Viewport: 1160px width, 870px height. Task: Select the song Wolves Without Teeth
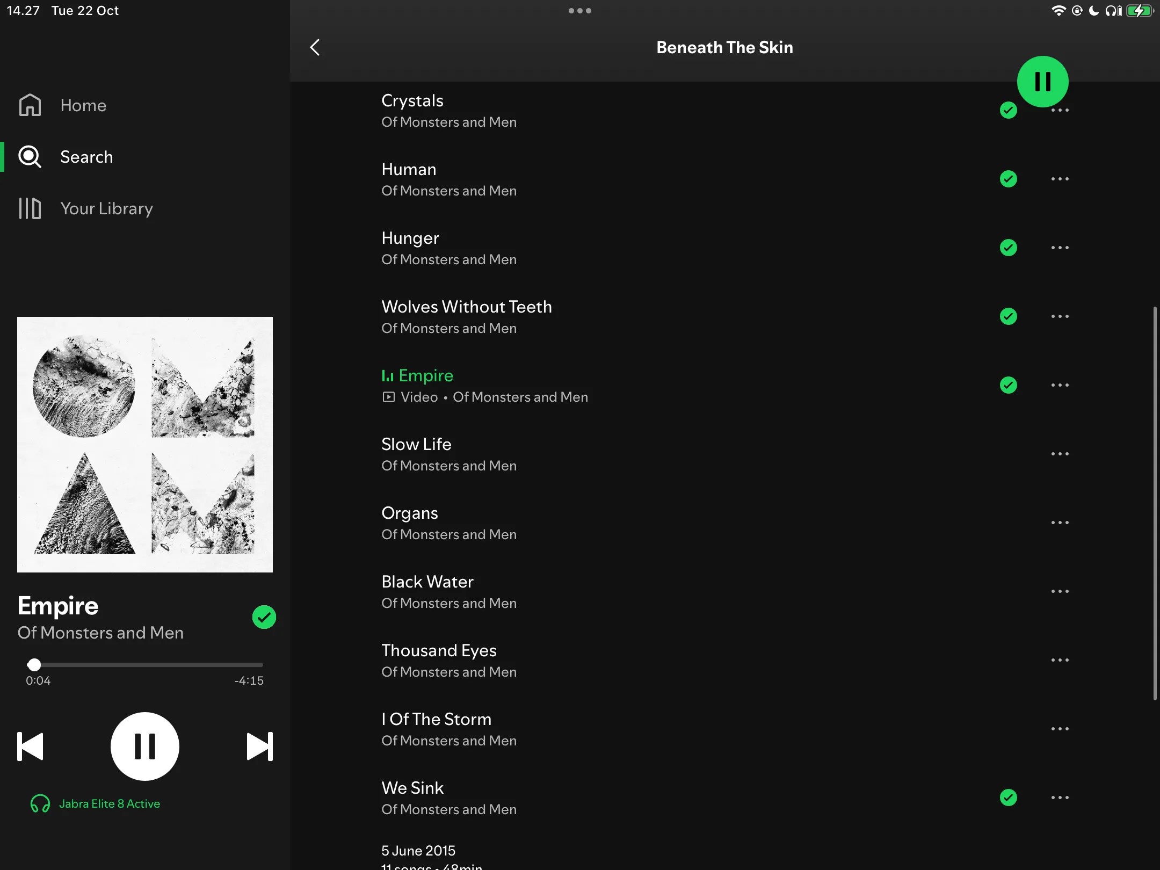[x=466, y=307]
